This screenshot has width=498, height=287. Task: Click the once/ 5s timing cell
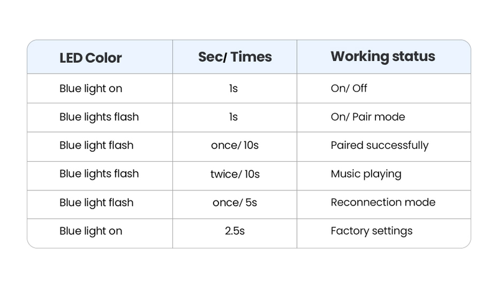(234, 202)
